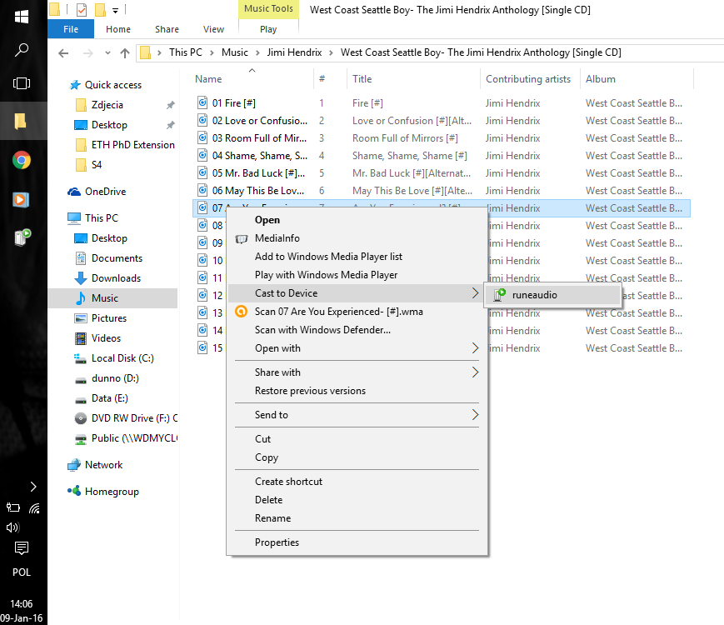
Task: Switch to the View ribbon tab
Action: point(213,29)
